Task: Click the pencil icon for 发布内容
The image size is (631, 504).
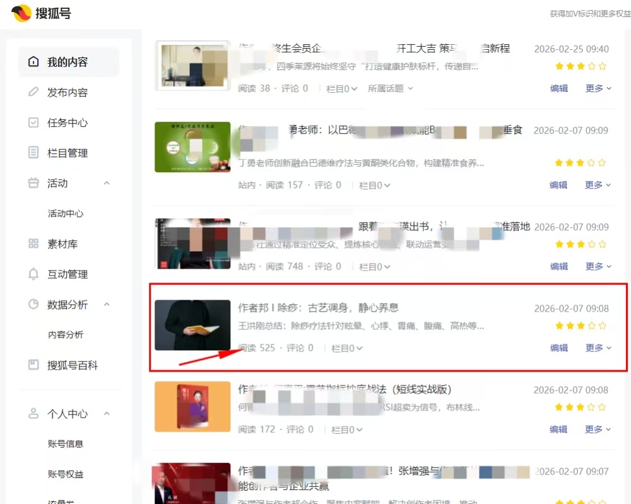Action: (x=33, y=92)
